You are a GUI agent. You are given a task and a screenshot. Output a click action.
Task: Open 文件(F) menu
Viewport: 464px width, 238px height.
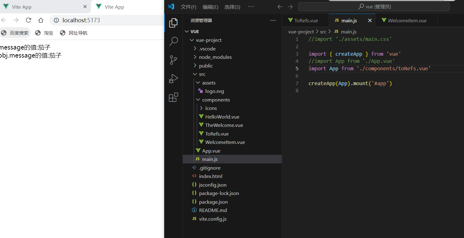coord(189,7)
